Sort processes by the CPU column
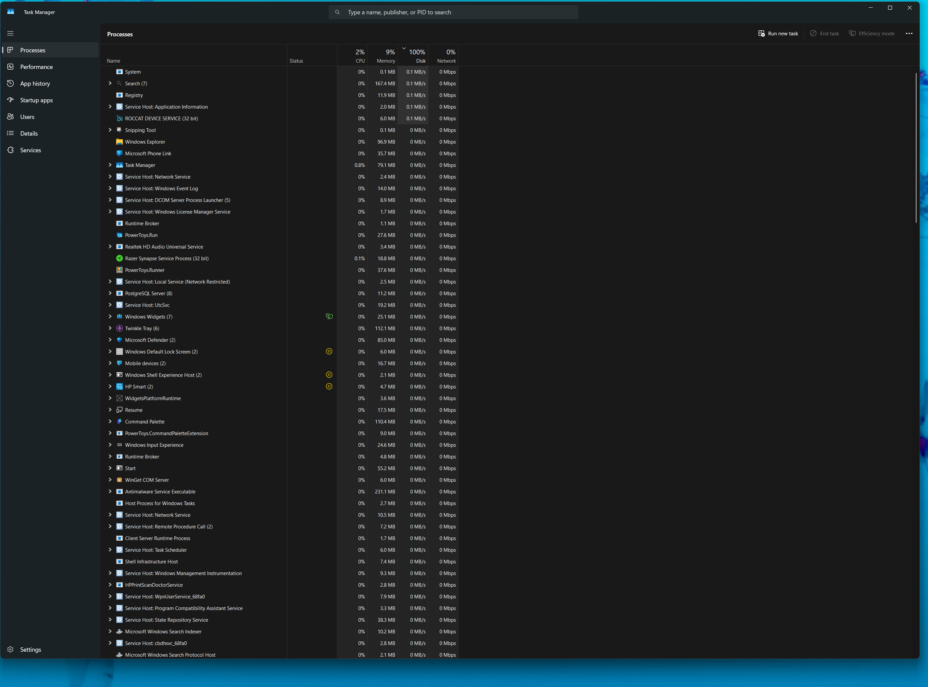This screenshot has width=928, height=687. 352,55
